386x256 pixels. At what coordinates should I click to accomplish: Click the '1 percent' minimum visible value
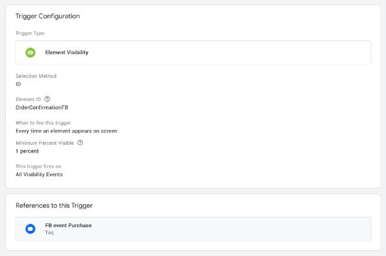click(27, 151)
